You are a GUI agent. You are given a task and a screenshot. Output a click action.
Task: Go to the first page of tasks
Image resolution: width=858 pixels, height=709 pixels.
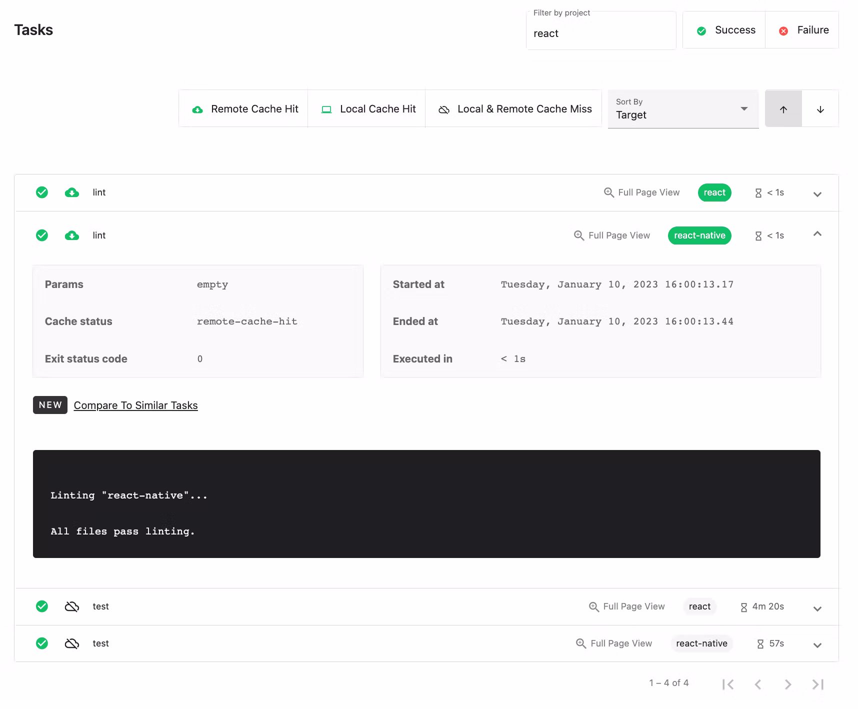click(728, 684)
